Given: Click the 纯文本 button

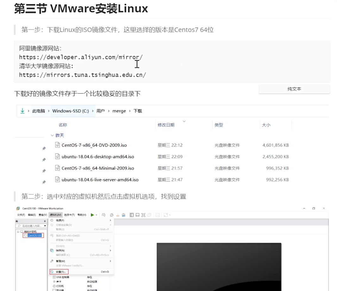Looking at the screenshot, I should tap(294, 89).
